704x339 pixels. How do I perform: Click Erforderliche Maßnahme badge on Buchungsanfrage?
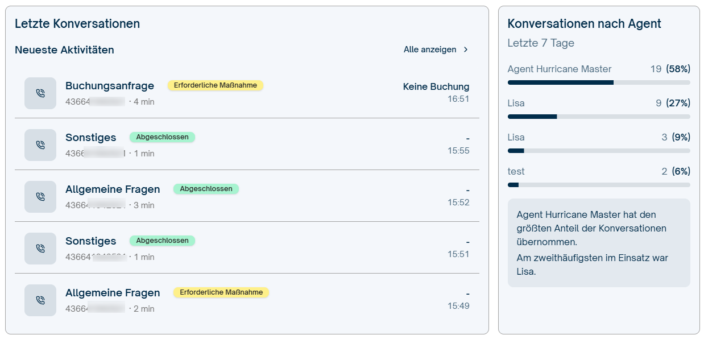pos(216,85)
